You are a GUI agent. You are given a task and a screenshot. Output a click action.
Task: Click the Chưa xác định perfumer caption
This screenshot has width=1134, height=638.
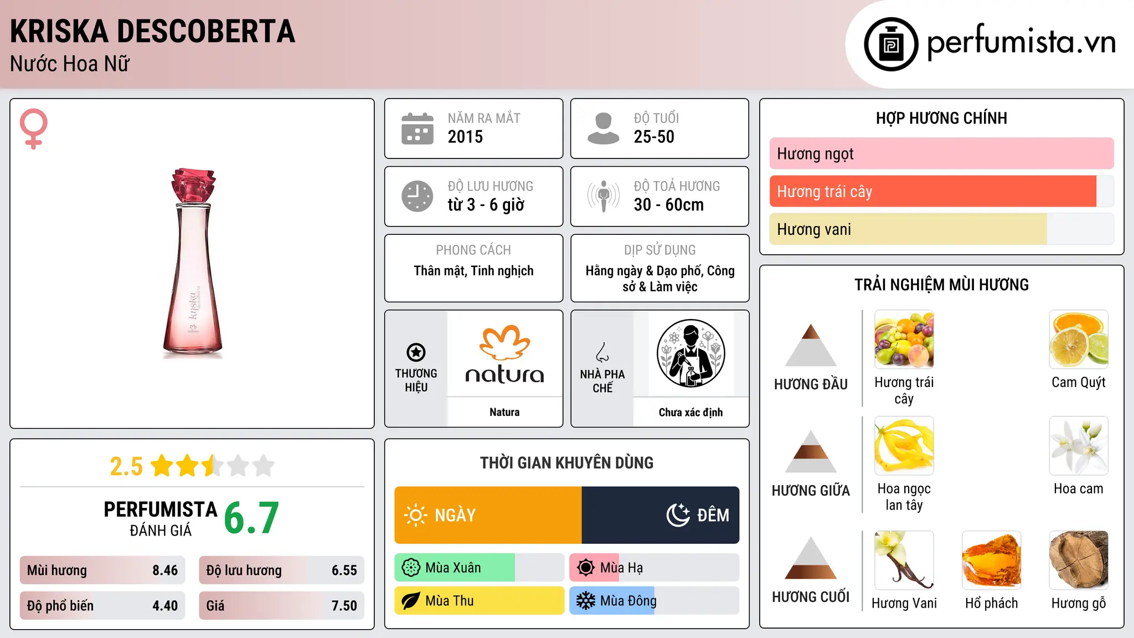(690, 412)
